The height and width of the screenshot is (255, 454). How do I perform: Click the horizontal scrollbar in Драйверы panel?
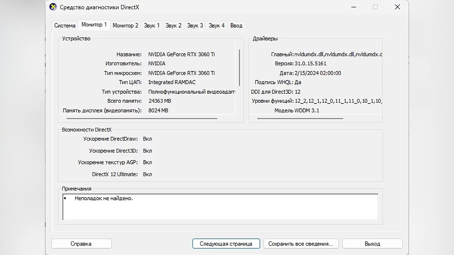[x=300, y=119]
